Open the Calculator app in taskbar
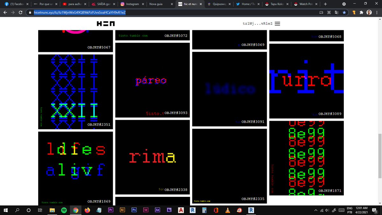Screen dimensions: 382x215 tap(204, 210)
